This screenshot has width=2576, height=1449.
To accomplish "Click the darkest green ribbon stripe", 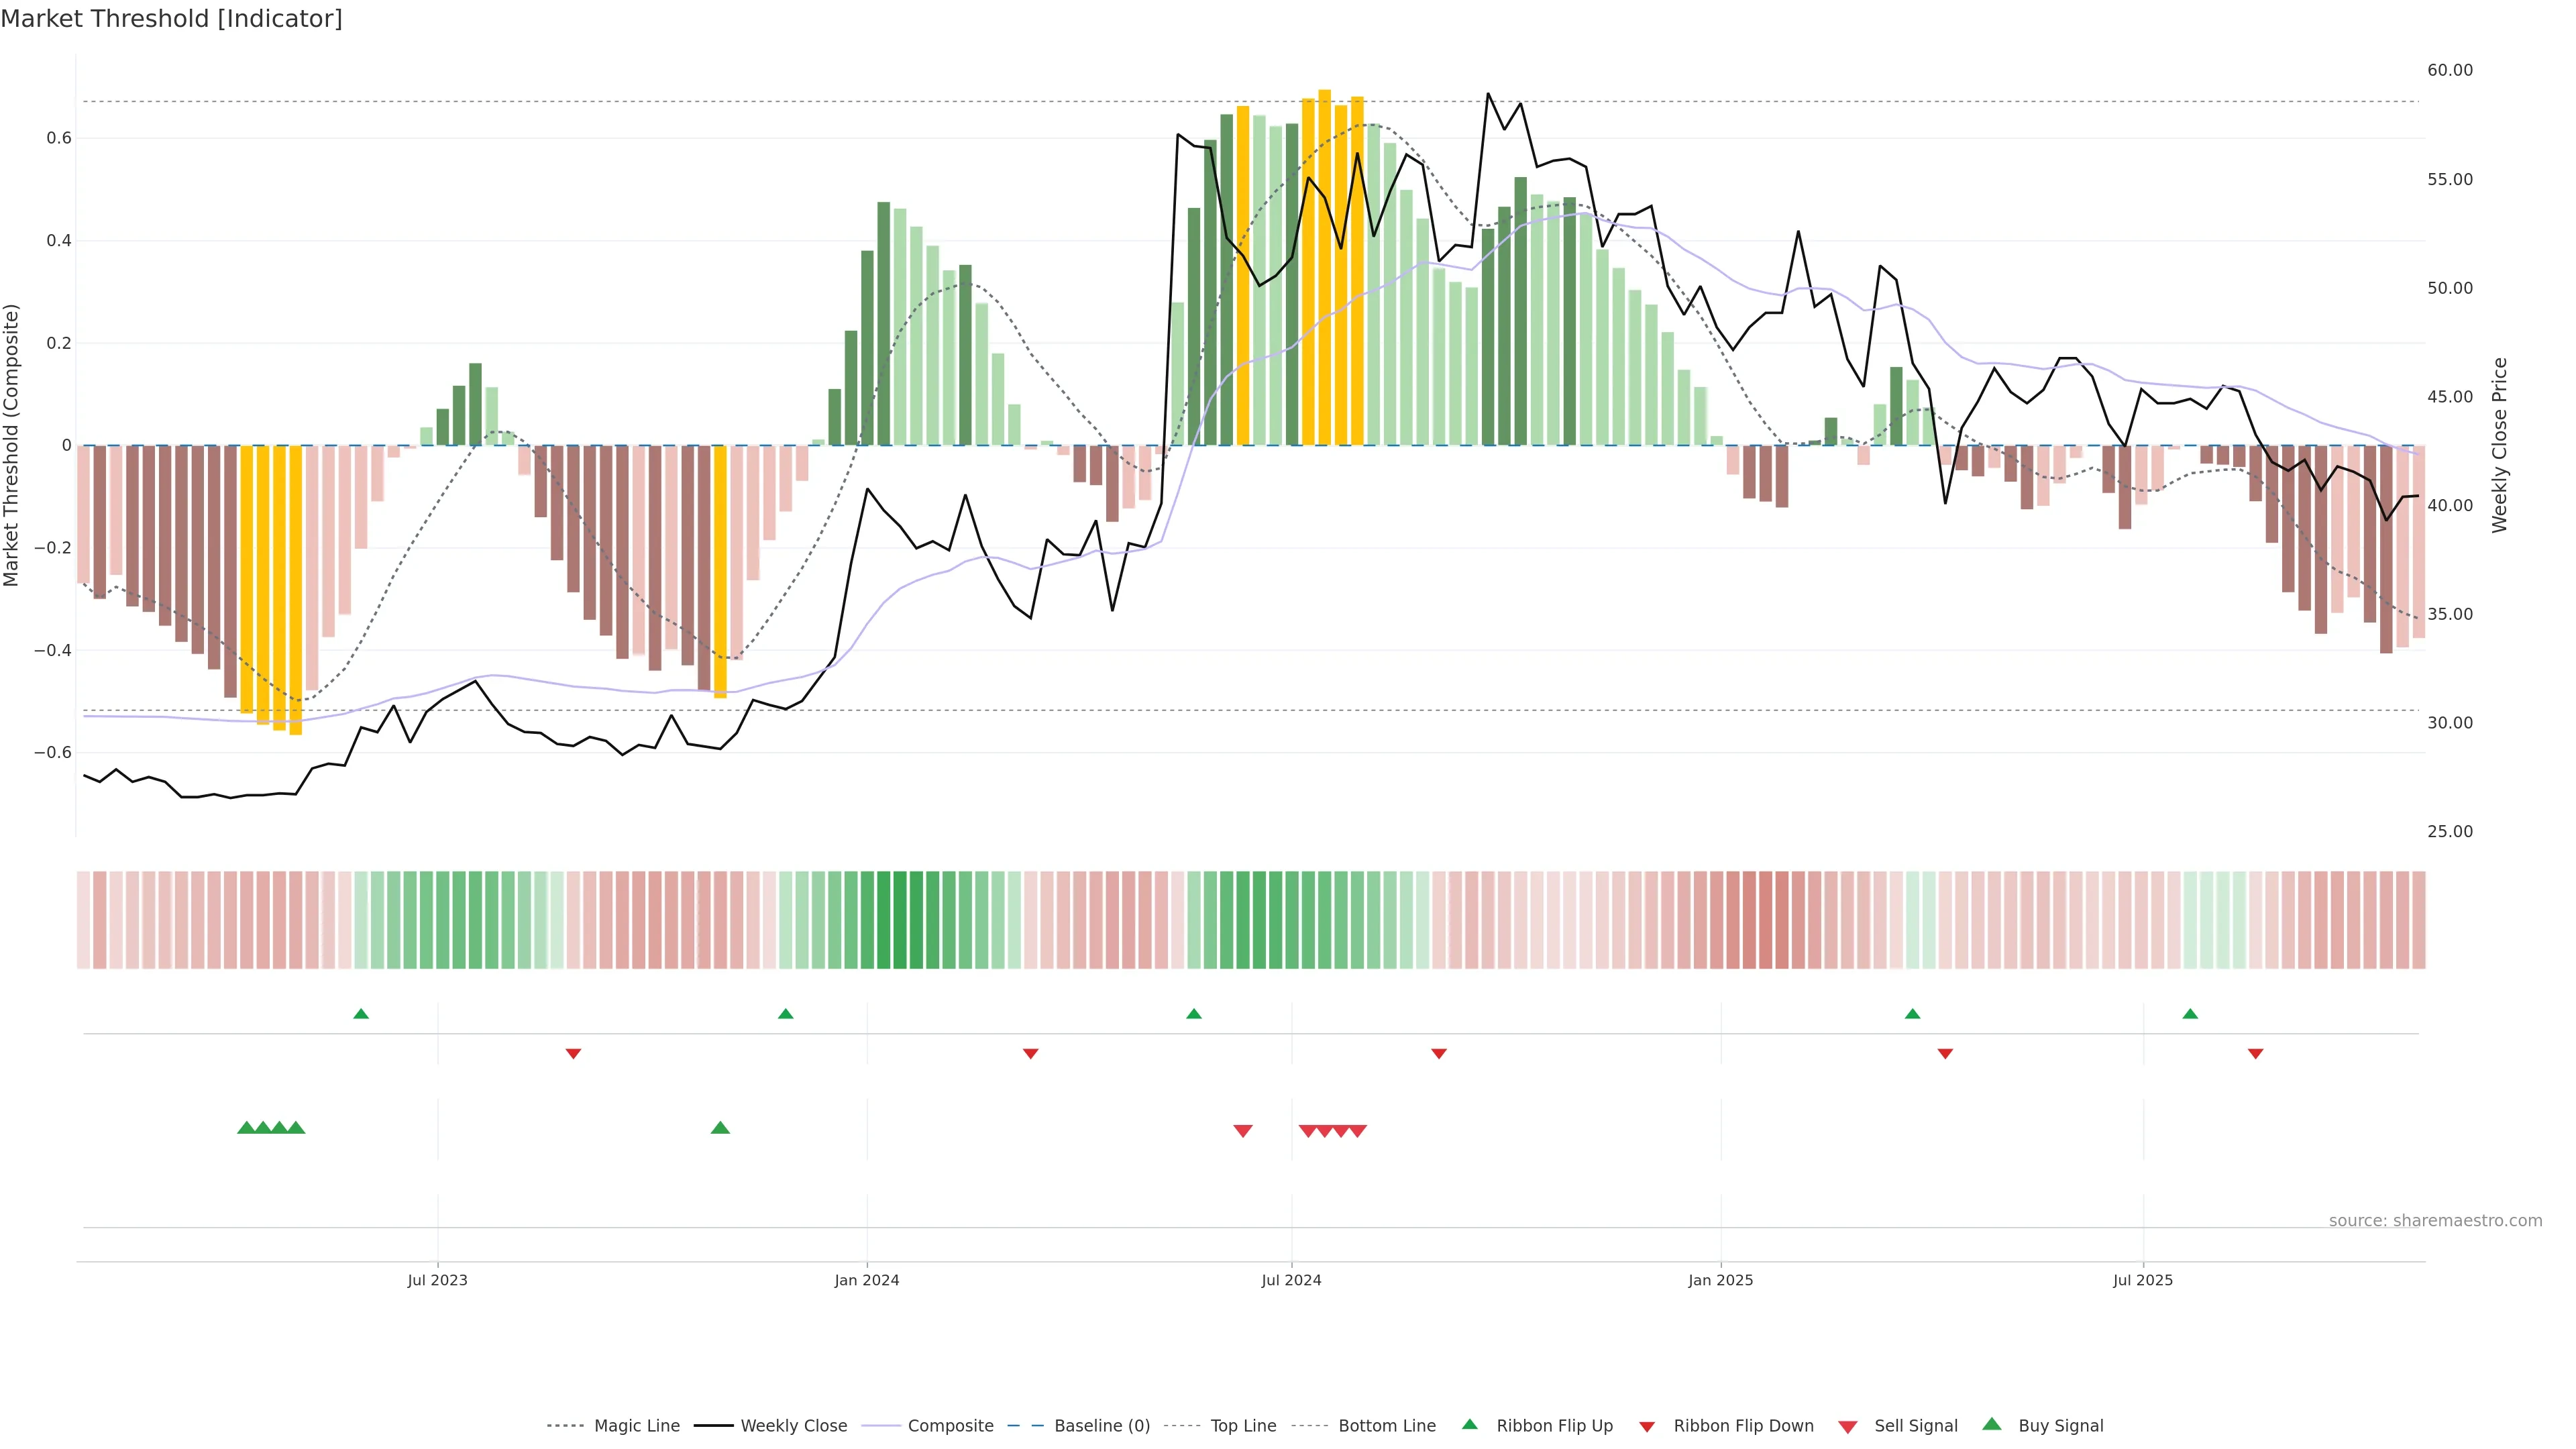I will click(899, 920).
